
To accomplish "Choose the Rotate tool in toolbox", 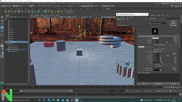I will click(2, 31).
